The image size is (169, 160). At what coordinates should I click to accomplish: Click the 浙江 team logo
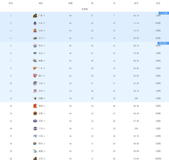[35, 76]
